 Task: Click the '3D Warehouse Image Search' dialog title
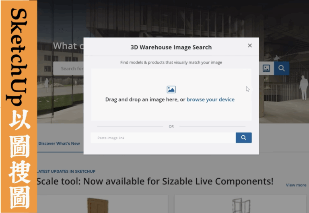171,47
